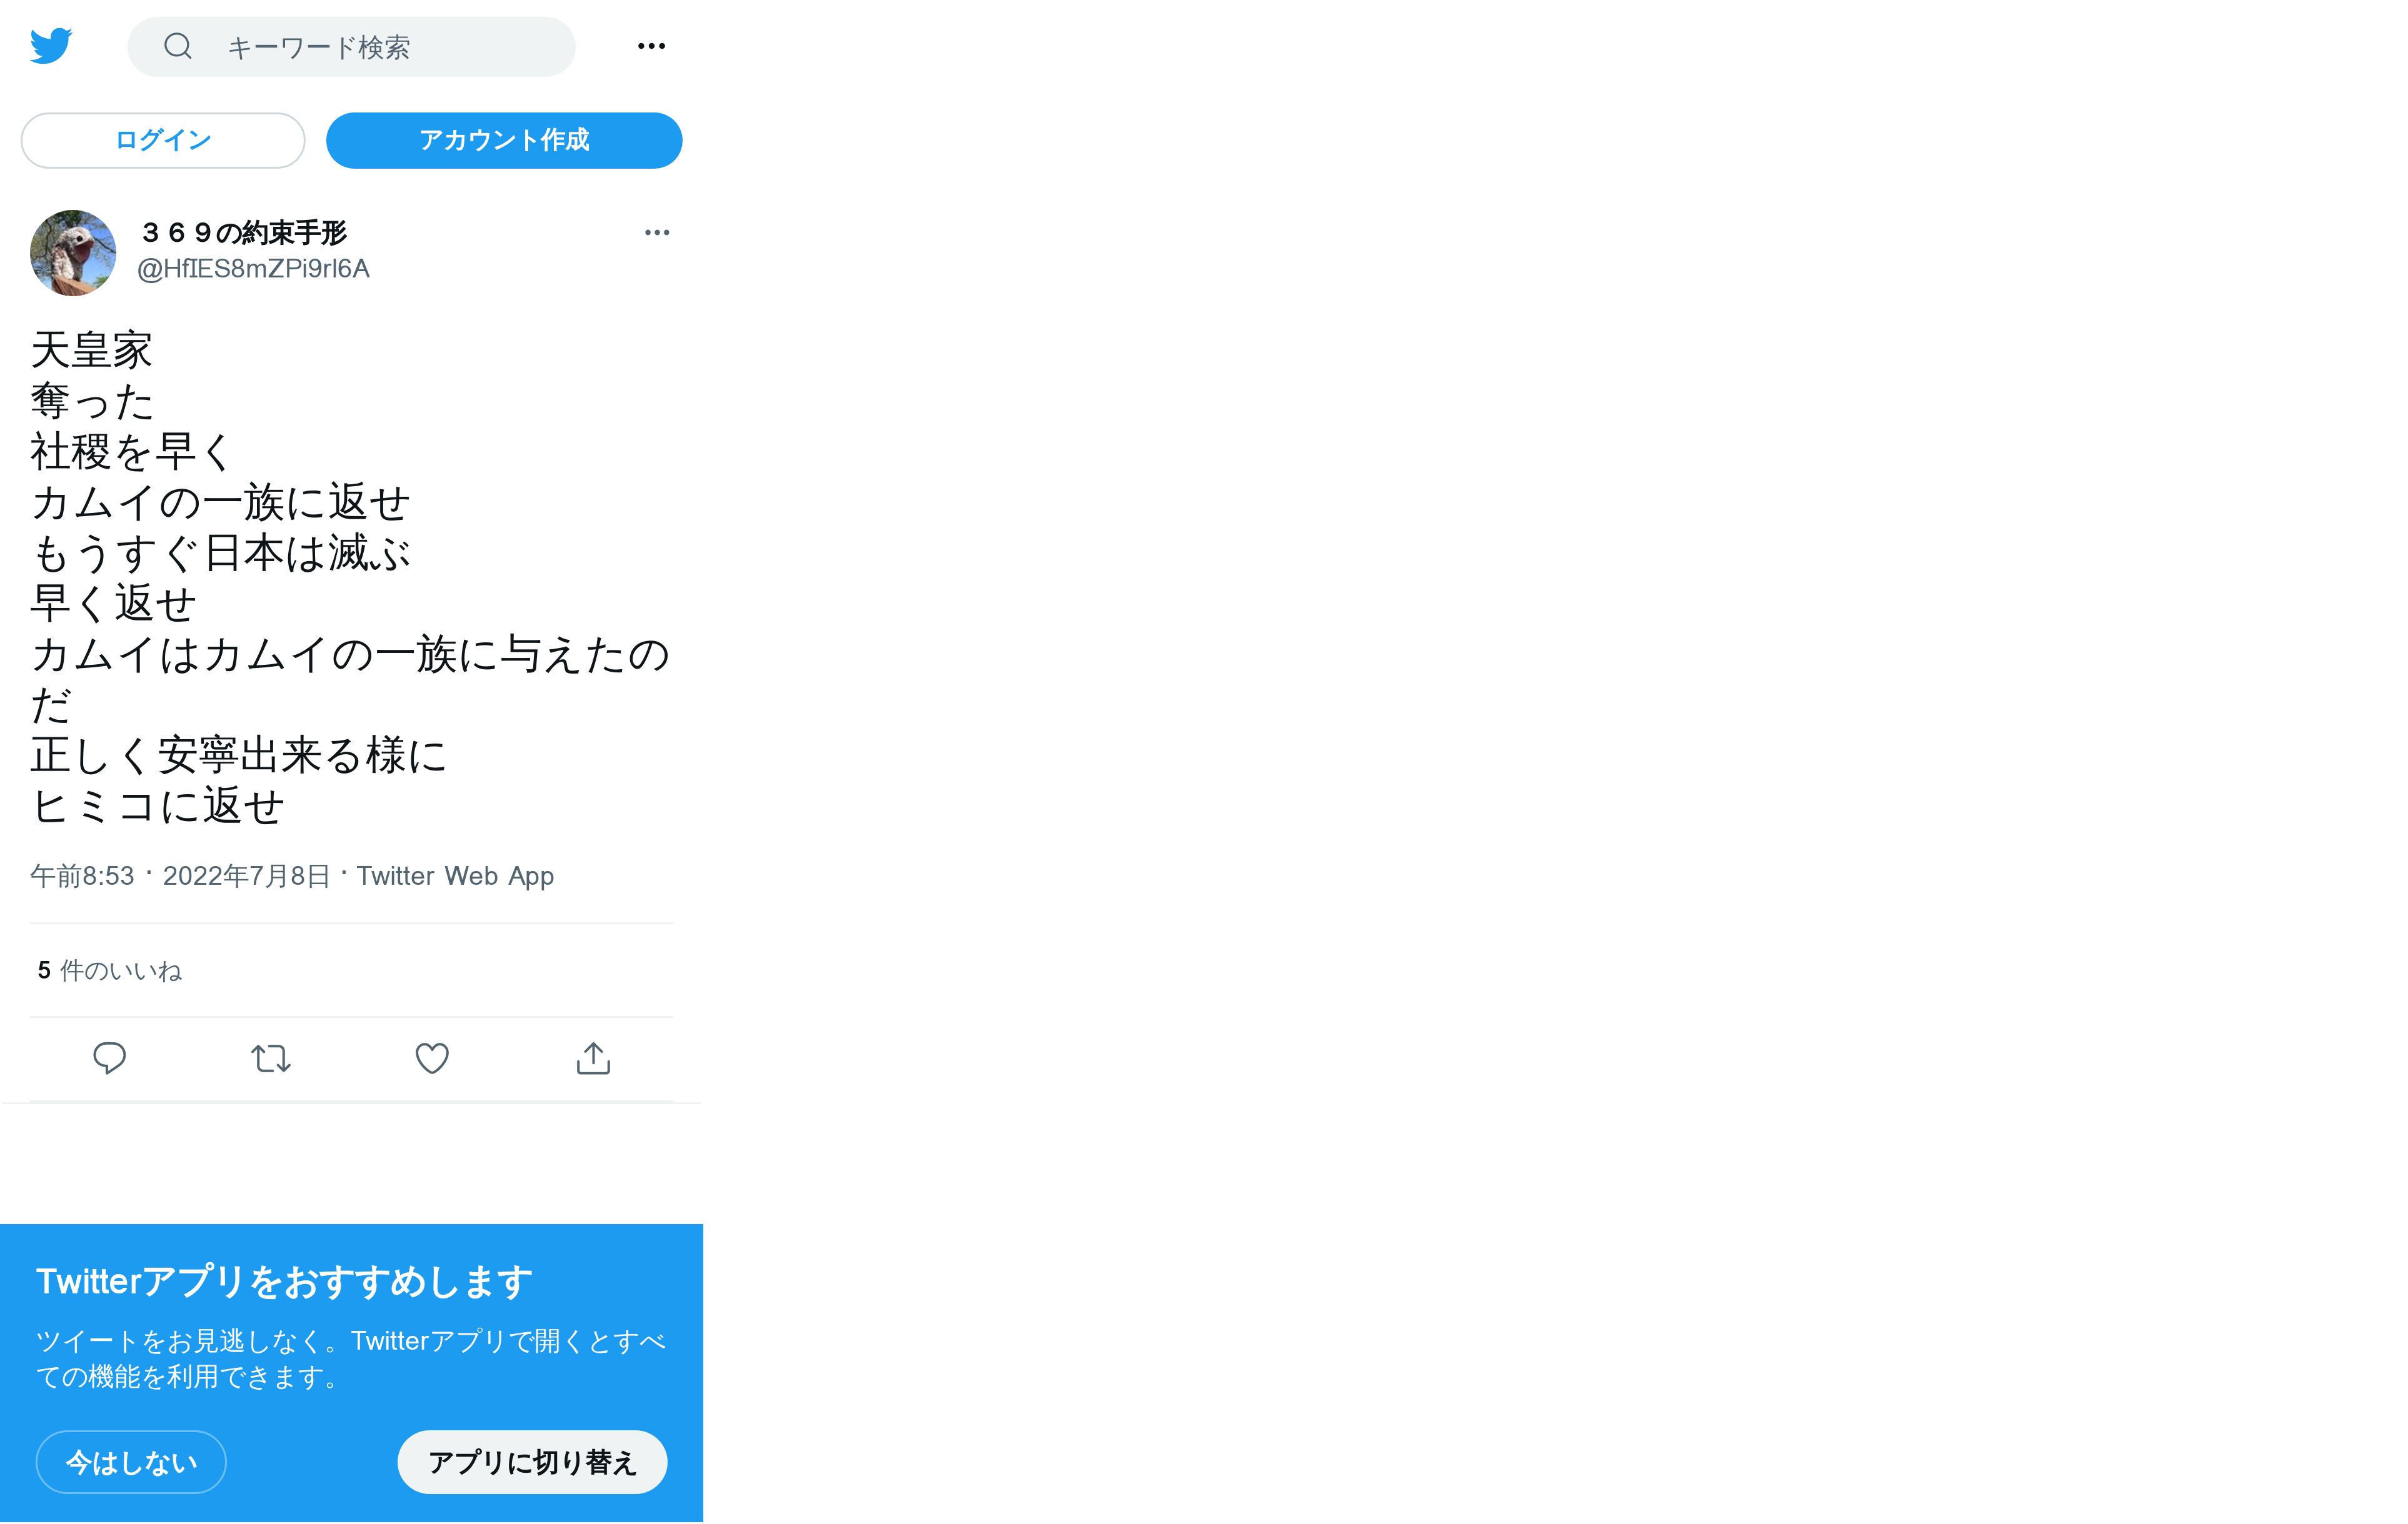Open the 5 件のいいね likes list
This screenshot has height=1524, width=2408.
[x=110, y=970]
